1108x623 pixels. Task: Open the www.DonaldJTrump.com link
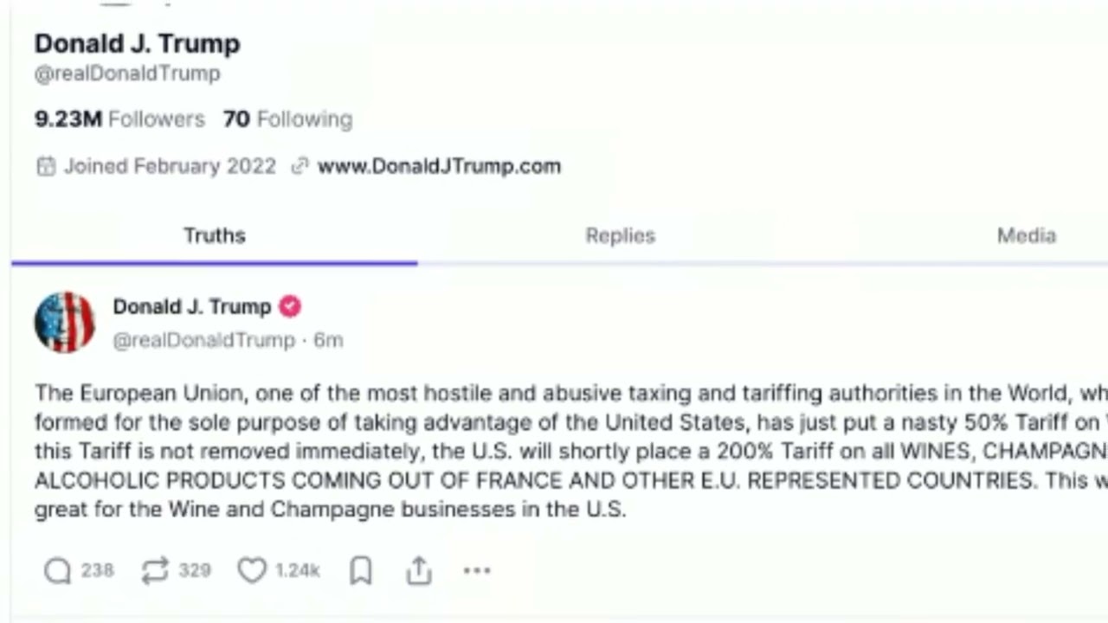click(x=439, y=166)
